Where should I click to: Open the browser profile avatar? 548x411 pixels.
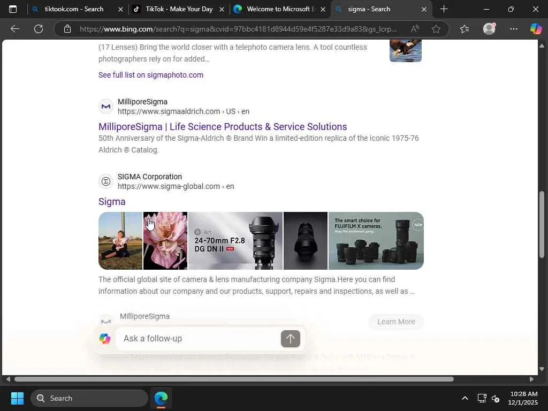(489, 28)
